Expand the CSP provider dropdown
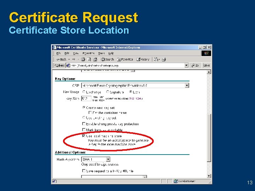Image resolution: width=255 pixels, height=191 pixels. coord(187,86)
